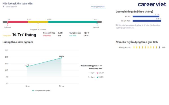Viewport: 169px width, 105px height.
Task: Select the 12.7 Tr data point on chart
Action: [27, 67]
